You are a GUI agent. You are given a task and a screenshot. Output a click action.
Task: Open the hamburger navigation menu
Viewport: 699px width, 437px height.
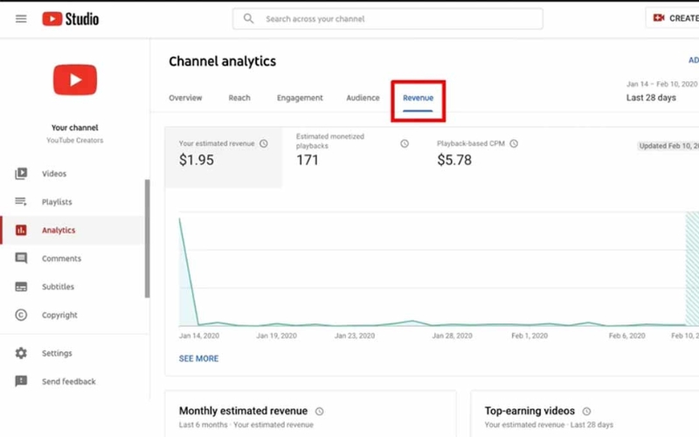(21, 18)
